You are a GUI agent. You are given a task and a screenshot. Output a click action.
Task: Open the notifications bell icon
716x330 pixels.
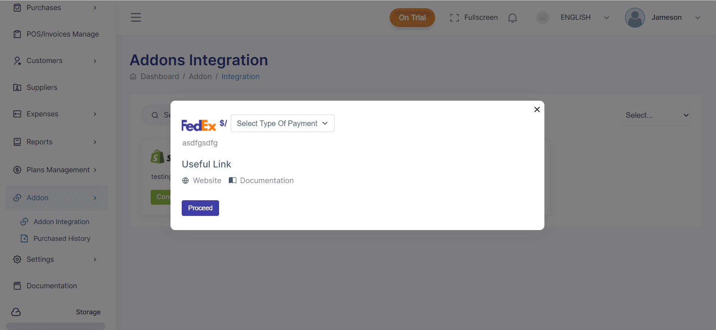(513, 18)
